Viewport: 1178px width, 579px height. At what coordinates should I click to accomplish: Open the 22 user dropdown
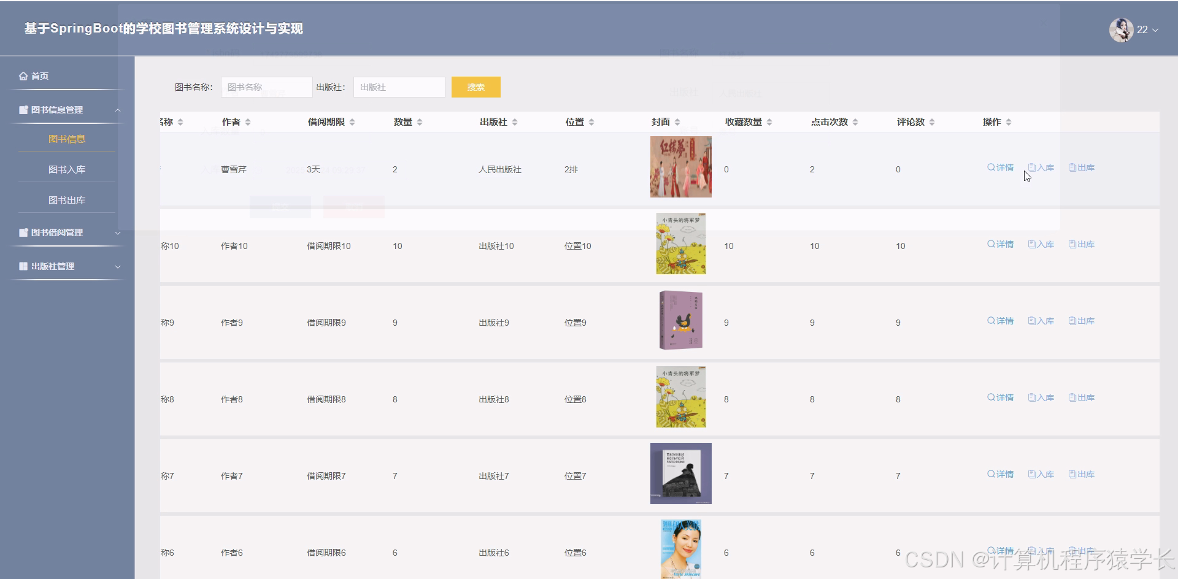[x=1146, y=29]
